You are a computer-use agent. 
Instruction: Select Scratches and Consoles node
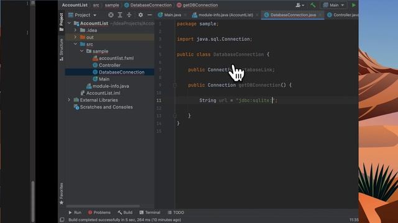point(103,107)
